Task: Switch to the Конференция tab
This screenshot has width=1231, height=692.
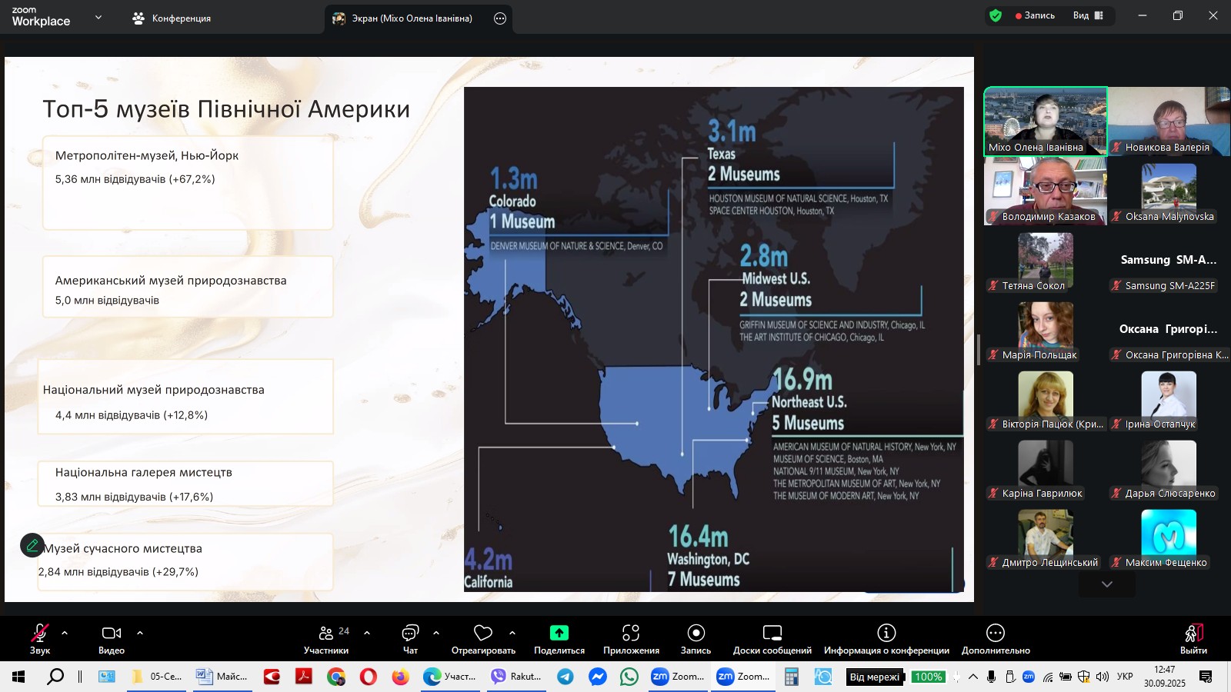Action: click(x=172, y=18)
